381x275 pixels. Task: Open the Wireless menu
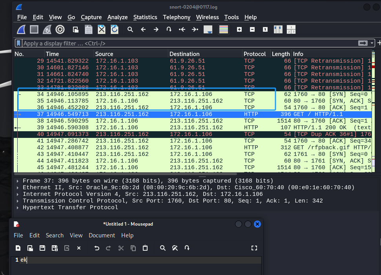pos(207,17)
